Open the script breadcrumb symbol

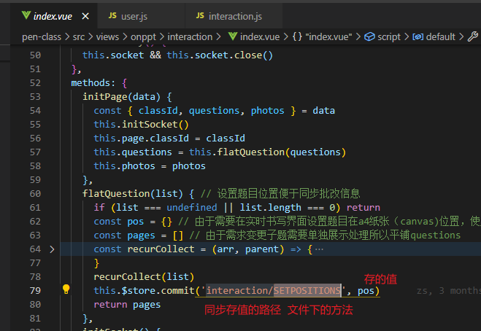pos(388,37)
